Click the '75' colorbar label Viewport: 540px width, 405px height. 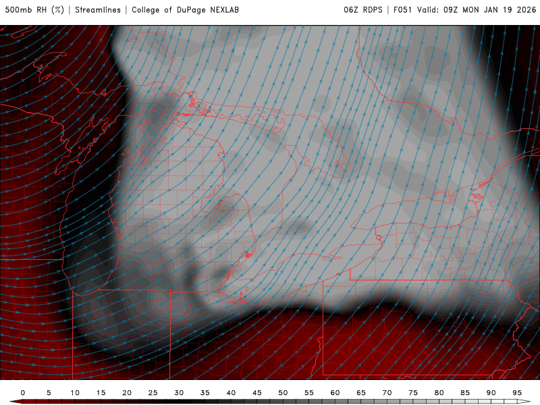(x=413, y=393)
